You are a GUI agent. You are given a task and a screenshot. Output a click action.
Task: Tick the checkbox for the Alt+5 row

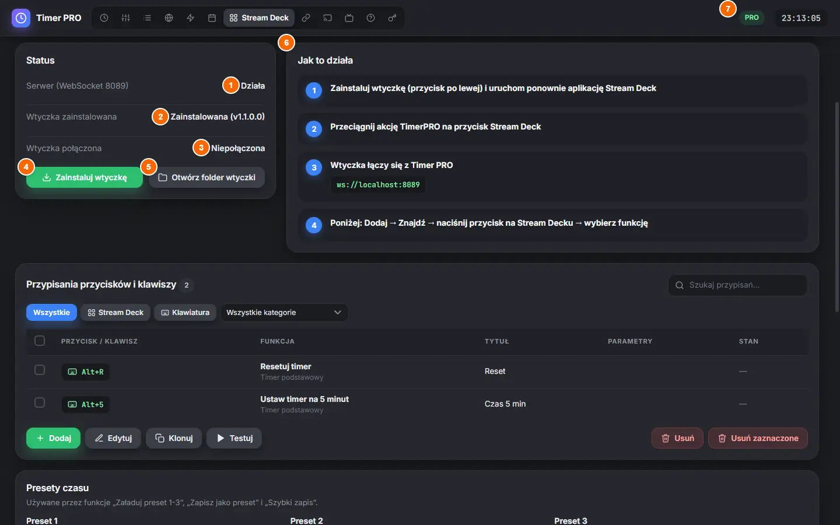pyautogui.click(x=40, y=402)
